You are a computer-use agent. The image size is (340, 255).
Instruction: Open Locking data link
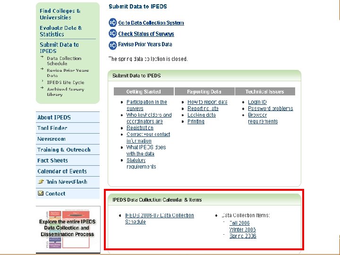tap(202, 115)
